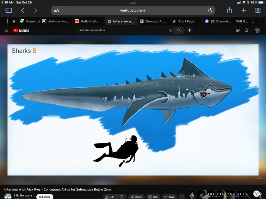Switch to the Concept Art tab

pyautogui.click(x=154, y=21)
